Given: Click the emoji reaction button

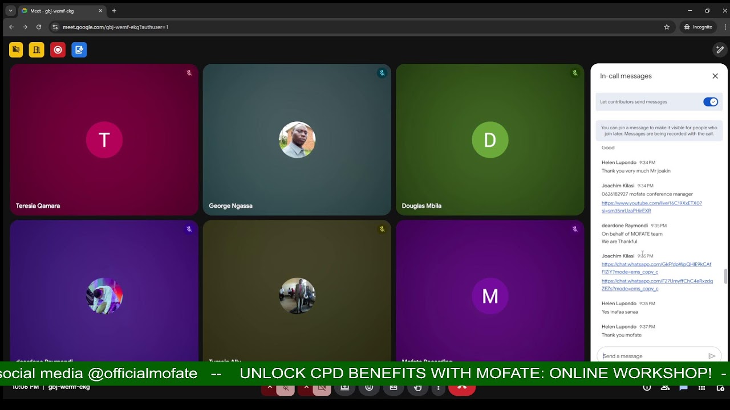Looking at the screenshot, I should pyautogui.click(x=369, y=389).
